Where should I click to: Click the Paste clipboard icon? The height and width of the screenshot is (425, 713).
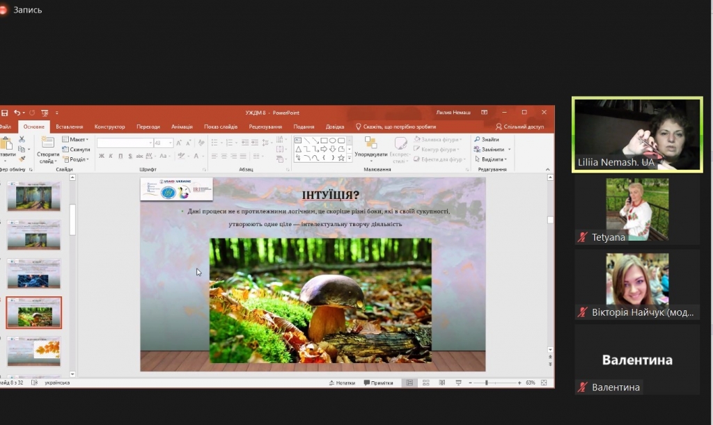pos(6,144)
